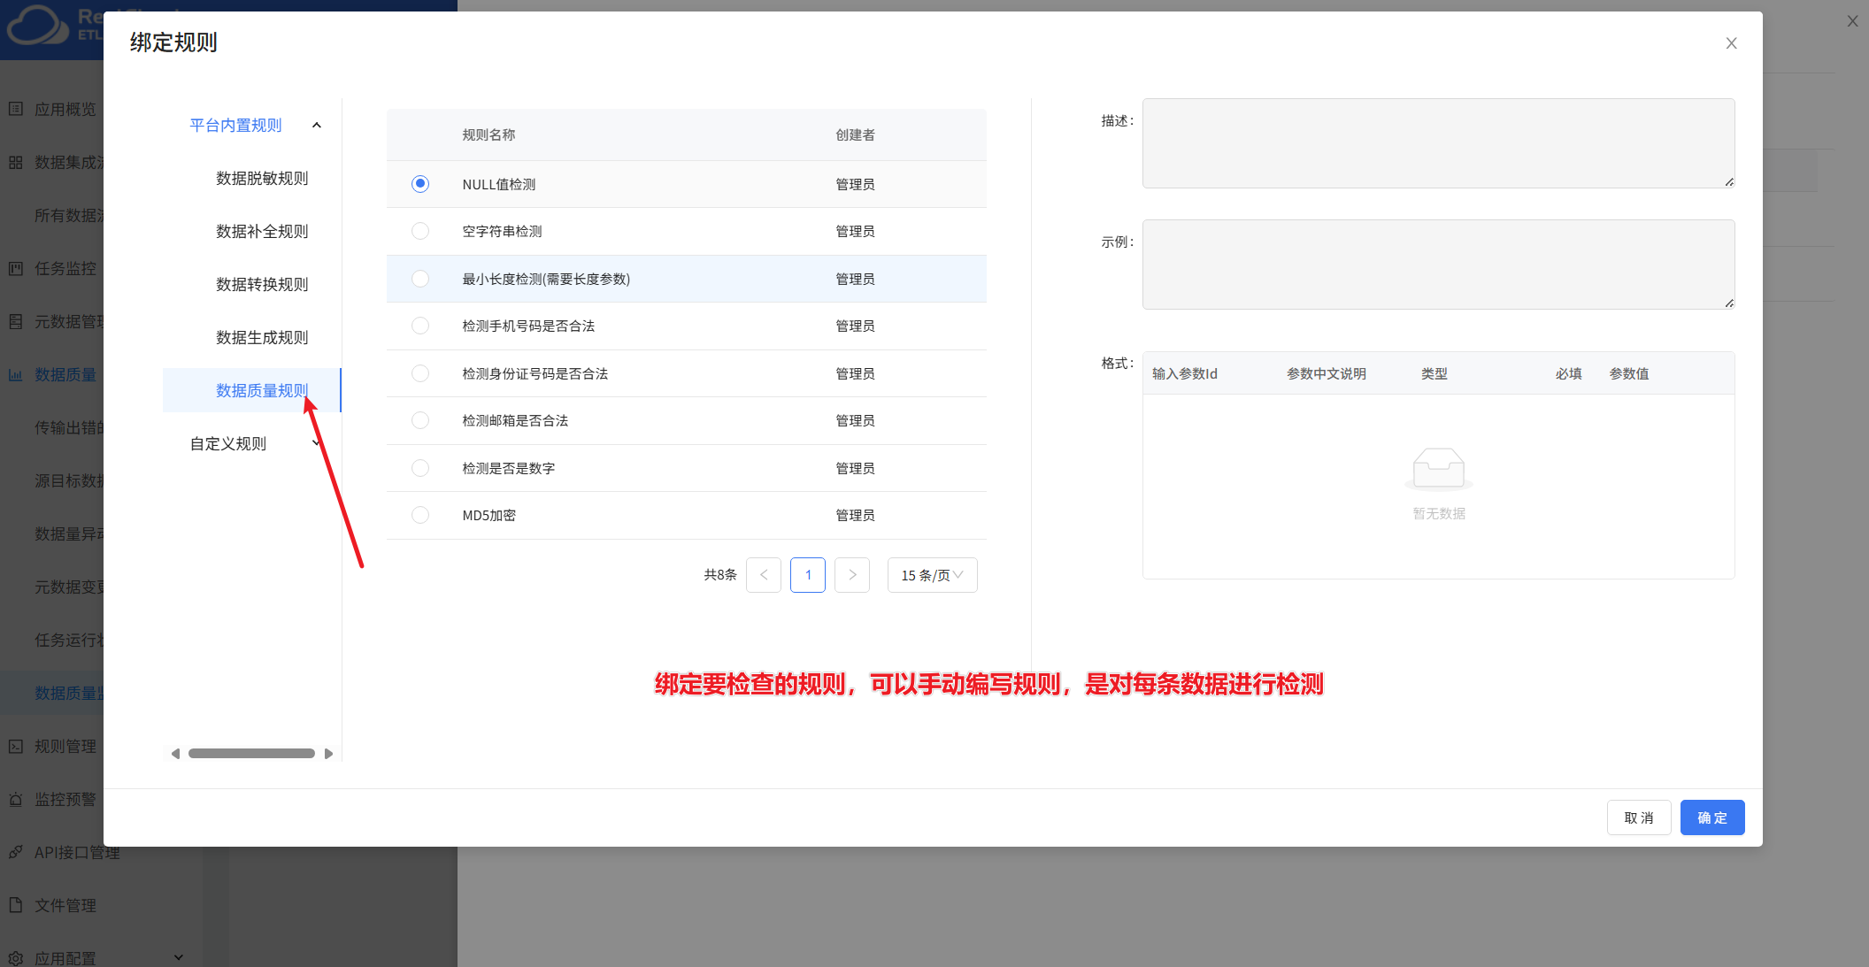Open 数据转换规则 category
The width and height of the screenshot is (1869, 967).
(x=262, y=284)
